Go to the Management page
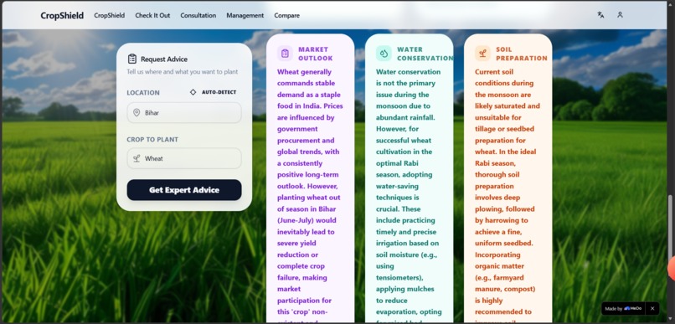Viewport: 675px width, 324px height. click(245, 16)
